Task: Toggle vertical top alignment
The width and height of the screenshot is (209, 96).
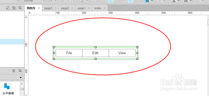Action: pyautogui.click(x=124, y=1)
